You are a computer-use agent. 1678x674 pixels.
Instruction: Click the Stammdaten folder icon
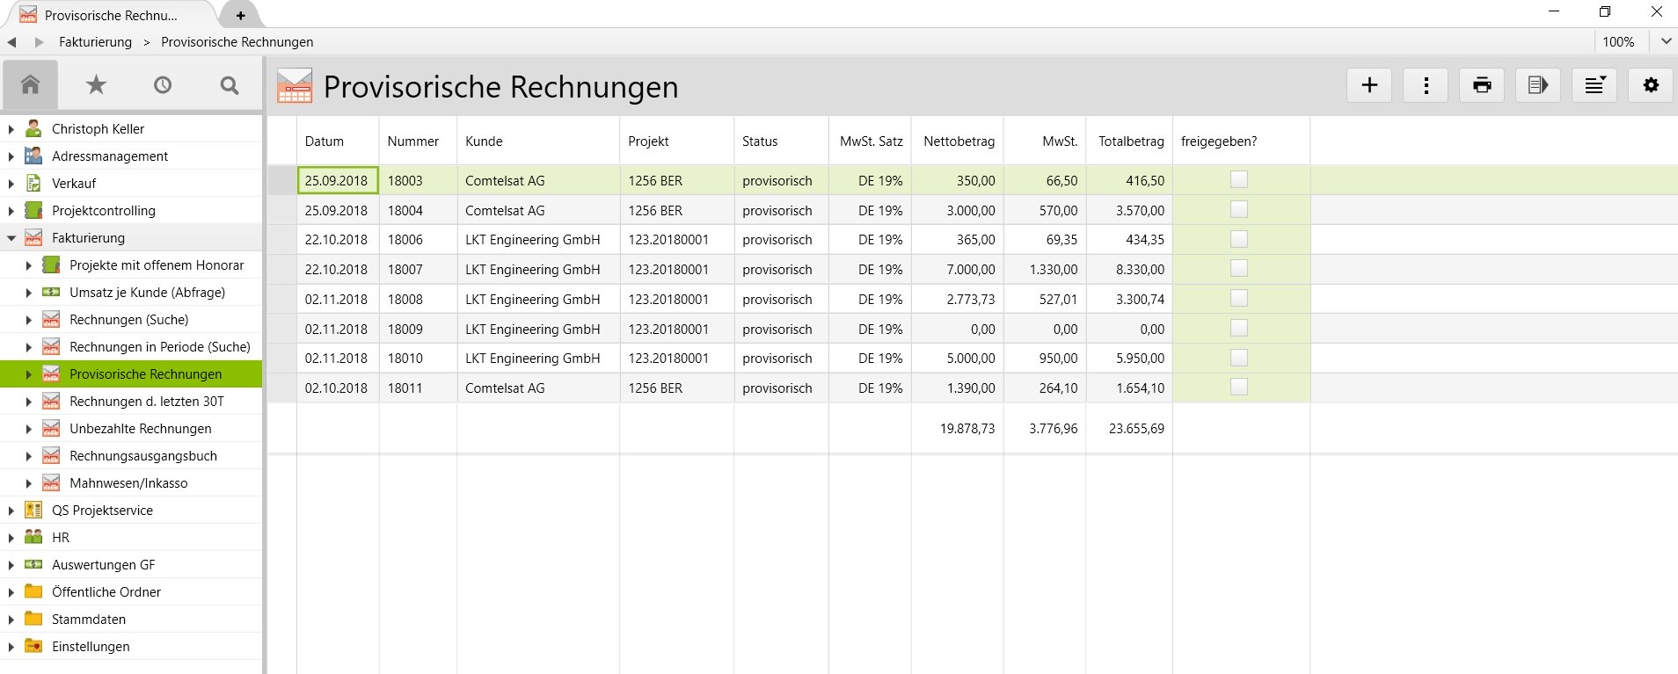point(33,619)
